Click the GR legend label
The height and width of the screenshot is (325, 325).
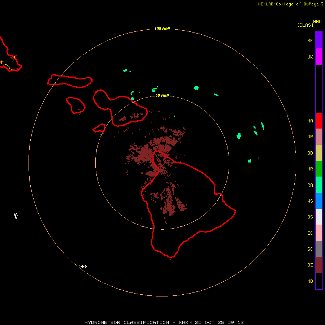click(x=310, y=137)
